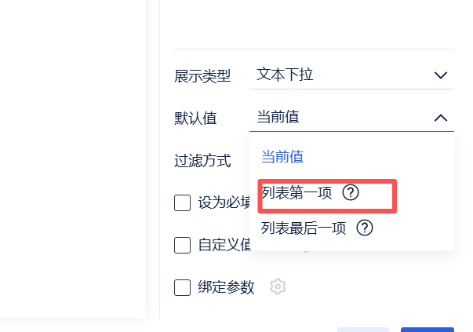This screenshot has width=473, height=332.
Task: Pick 列表最后一项 from the dropdown list
Action: click(x=303, y=228)
